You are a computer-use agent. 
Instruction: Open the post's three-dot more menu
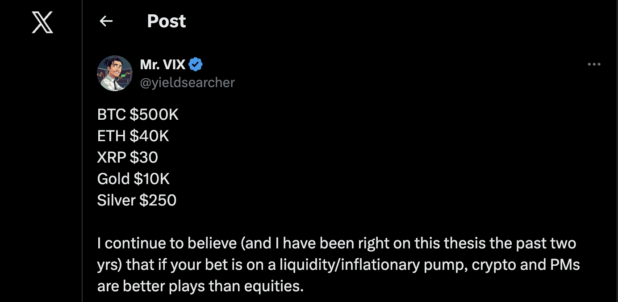[x=594, y=65]
